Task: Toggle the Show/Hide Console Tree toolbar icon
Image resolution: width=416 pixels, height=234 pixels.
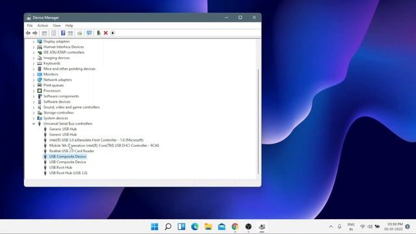Action: [x=44, y=33]
